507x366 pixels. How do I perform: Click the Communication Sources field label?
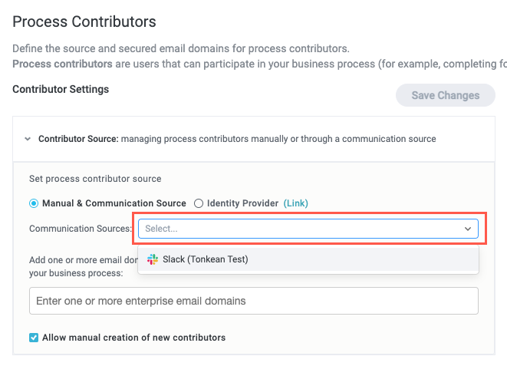[x=81, y=229]
